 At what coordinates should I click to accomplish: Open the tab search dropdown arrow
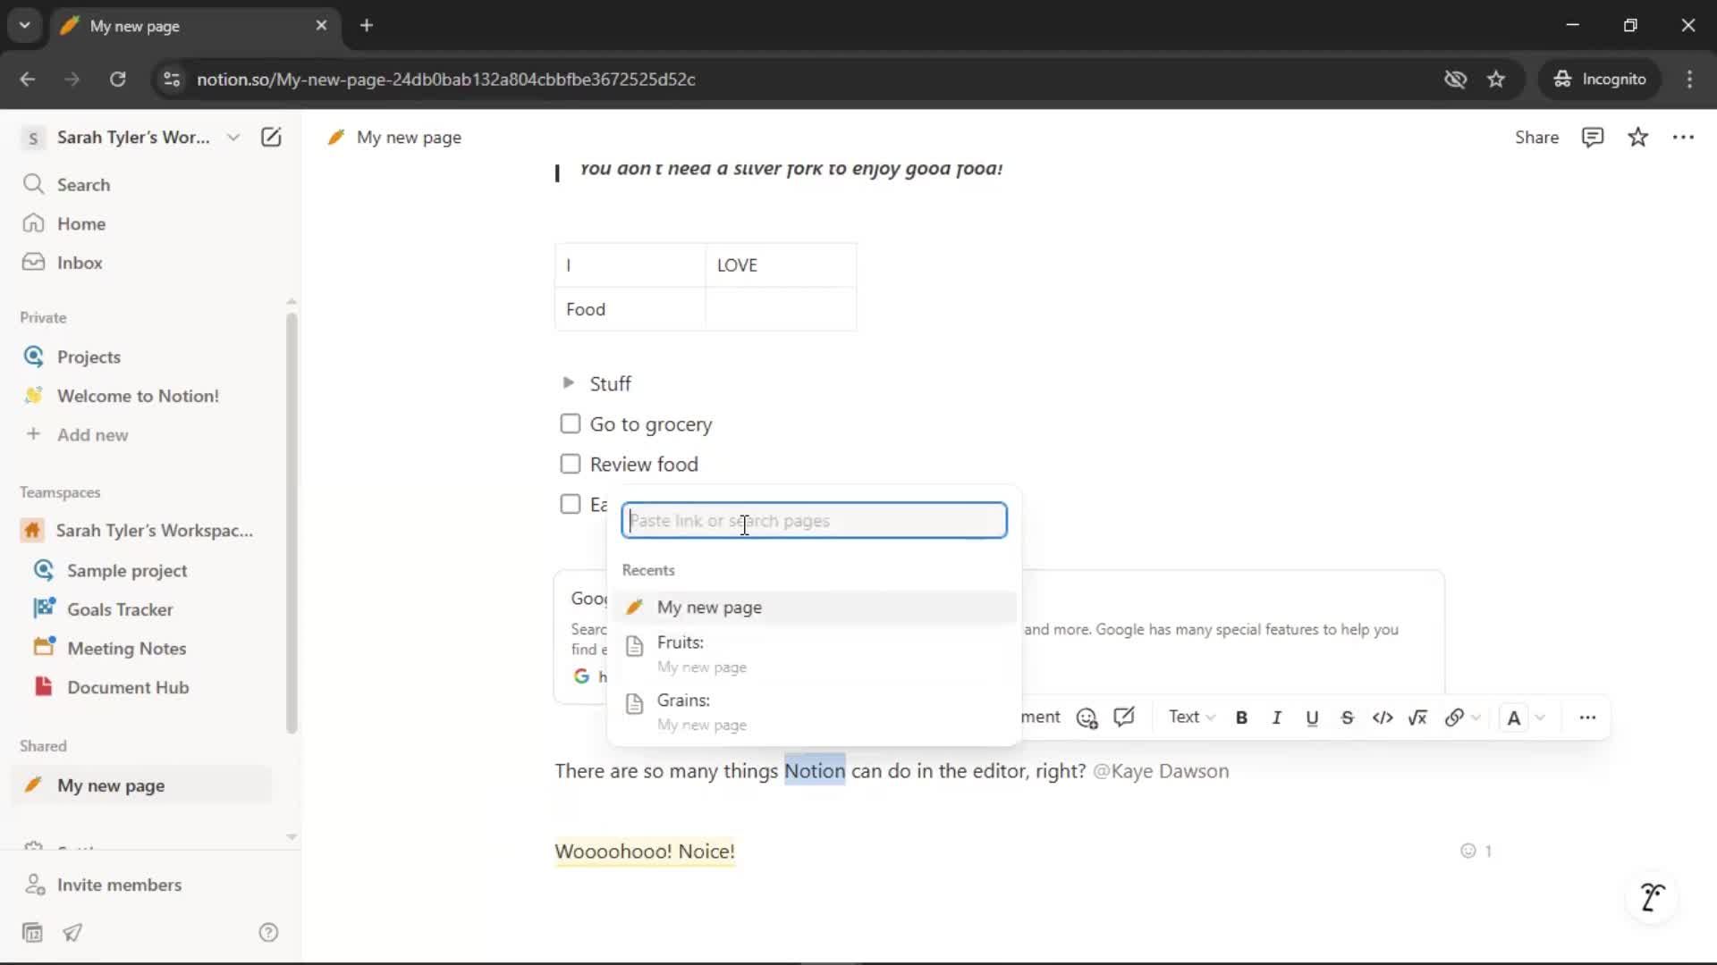point(24,25)
